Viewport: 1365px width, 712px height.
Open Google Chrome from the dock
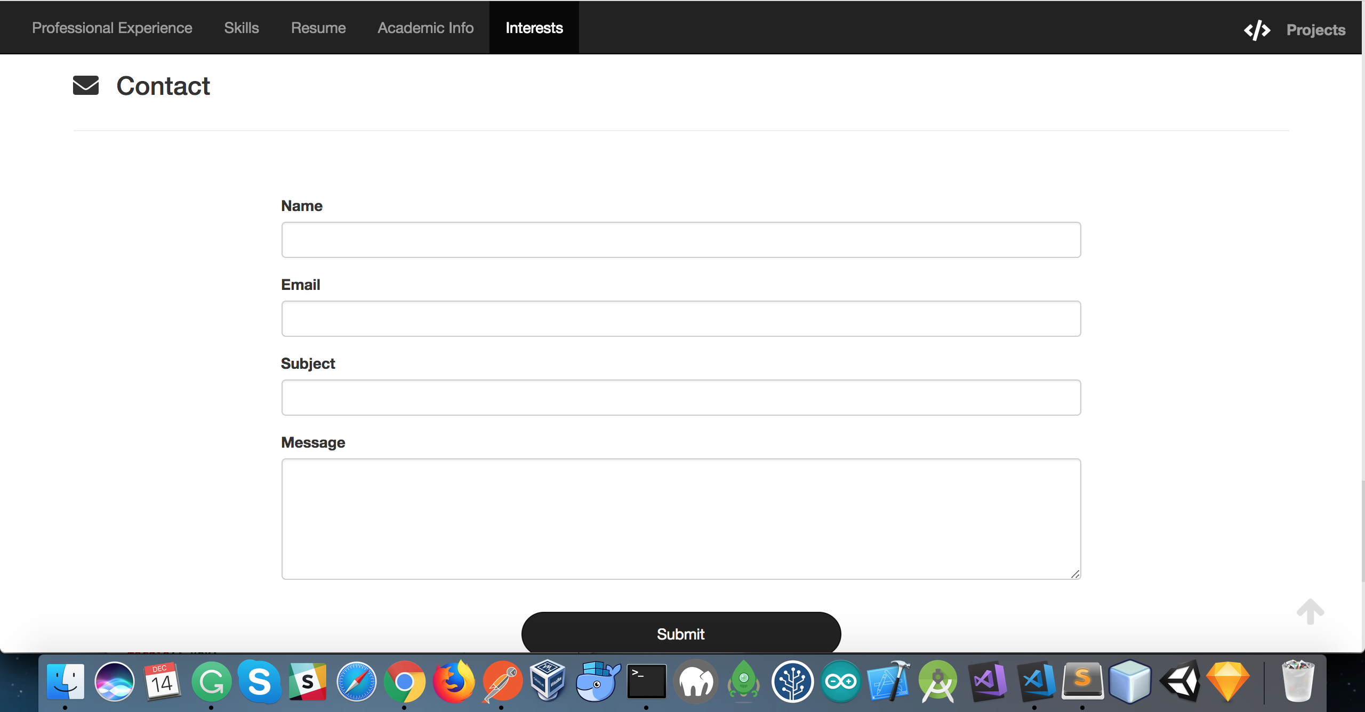[x=404, y=682]
